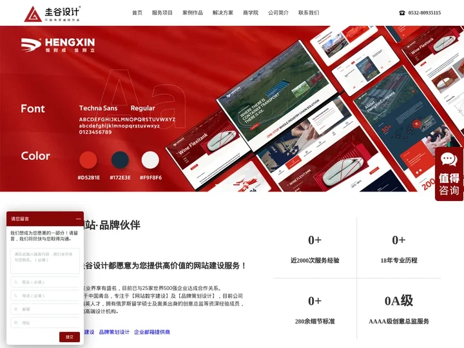
Task: Click the Techna Sans font label
Action: point(98,108)
